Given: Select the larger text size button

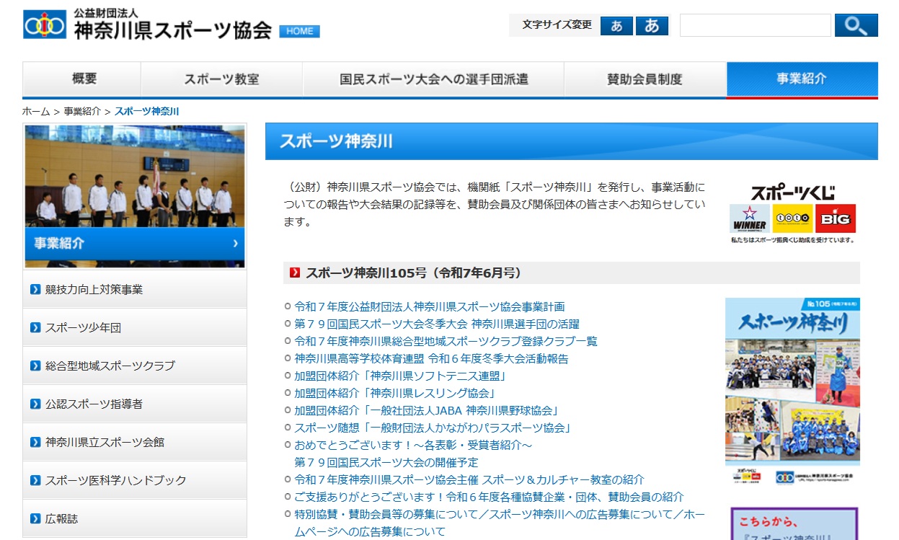Looking at the screenshot, I should 652,26.
